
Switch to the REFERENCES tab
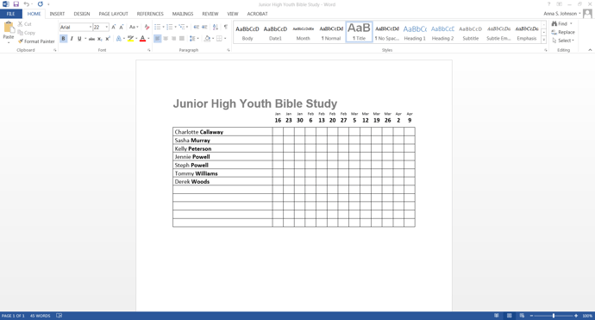click(150, 14)
